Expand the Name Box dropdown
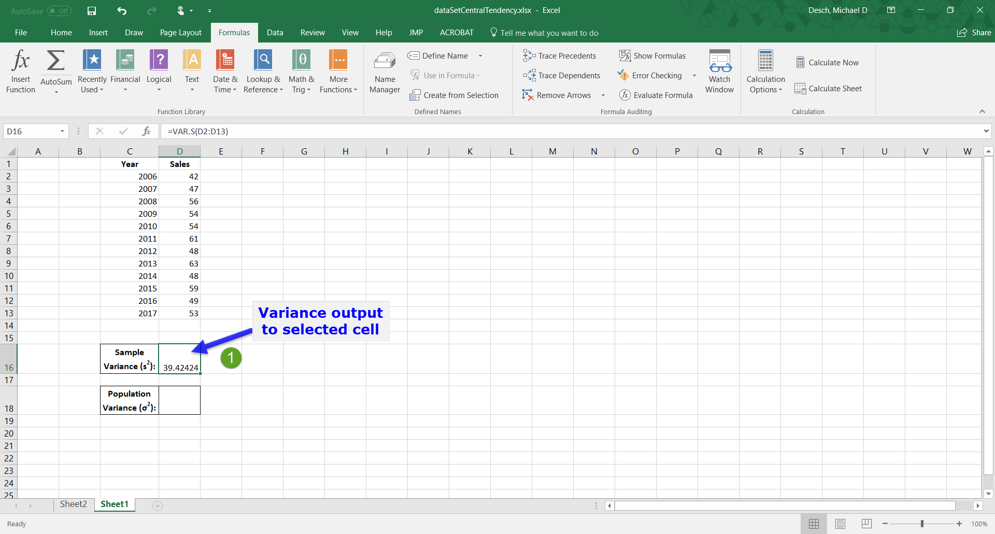 tap(62, 131)
